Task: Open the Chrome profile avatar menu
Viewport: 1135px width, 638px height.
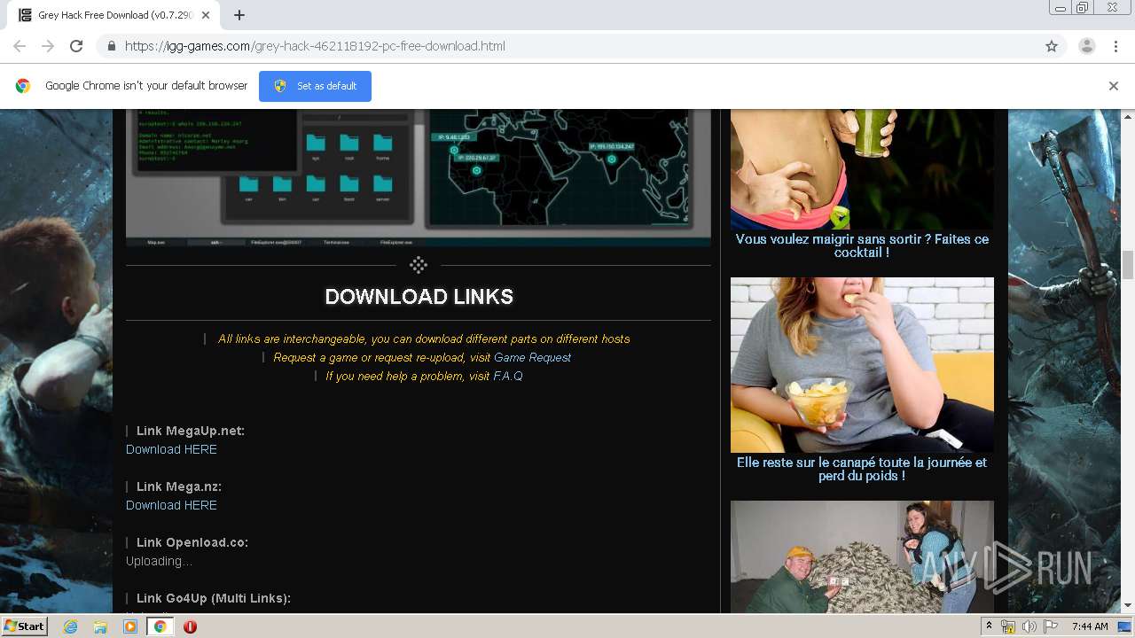Action: pyautogui.click(x=1086, y=46)
